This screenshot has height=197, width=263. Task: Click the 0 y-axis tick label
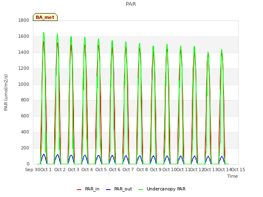28,164
